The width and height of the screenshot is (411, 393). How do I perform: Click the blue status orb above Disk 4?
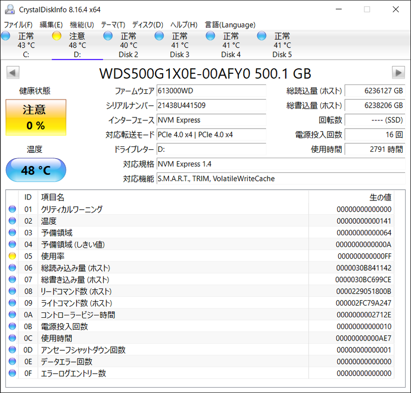tap(210, 36)
